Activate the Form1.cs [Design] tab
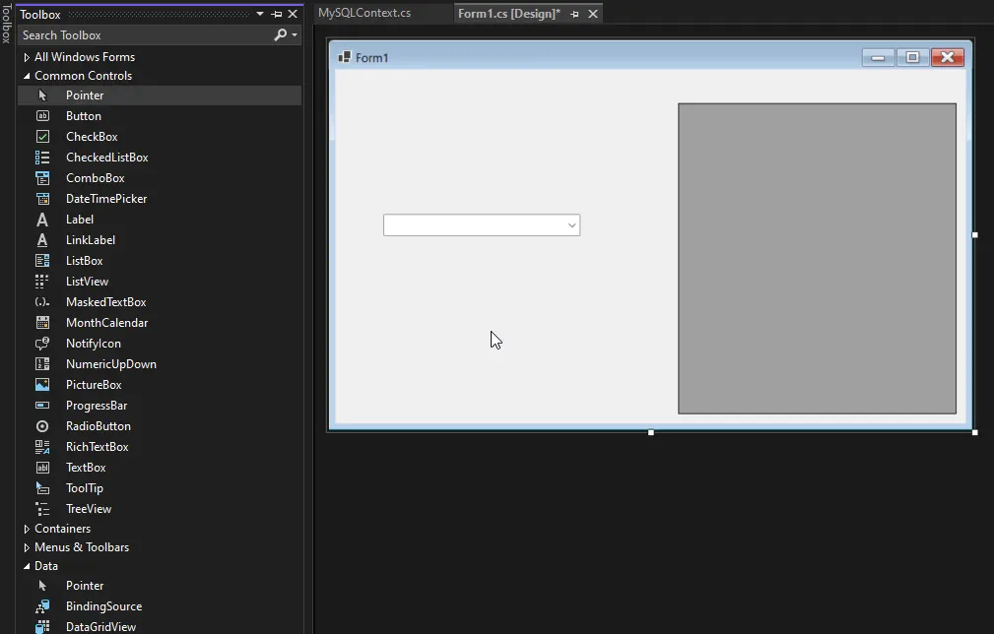The image size is (994, 634). 508,14
